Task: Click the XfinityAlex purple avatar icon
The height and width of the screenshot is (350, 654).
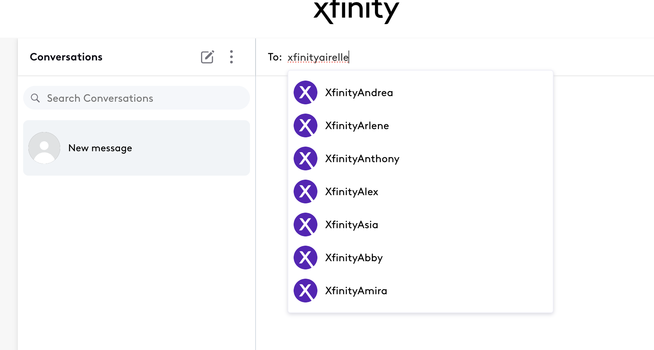Action: pos(306,192)
